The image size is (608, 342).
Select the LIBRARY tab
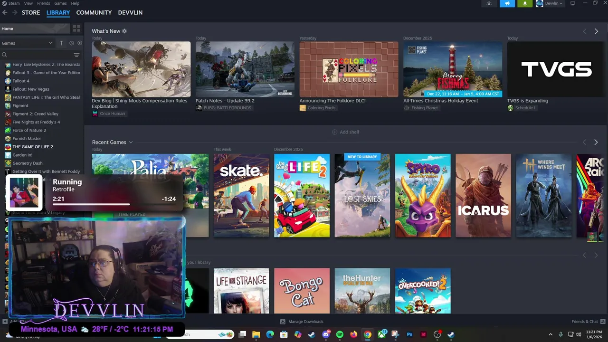click(x=58, y=12)
